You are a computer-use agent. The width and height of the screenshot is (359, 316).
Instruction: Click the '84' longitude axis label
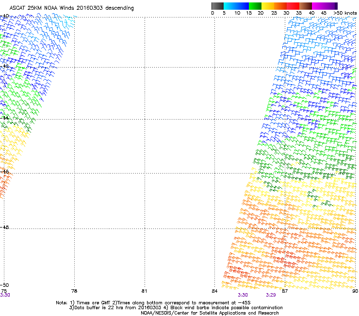click(x=214, y=291)
